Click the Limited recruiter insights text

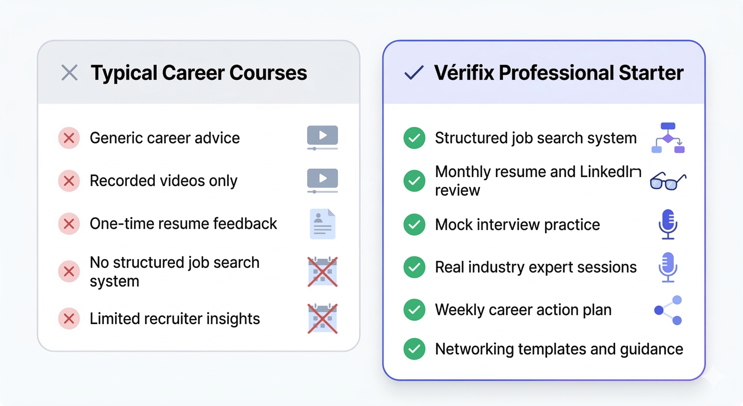175,319
